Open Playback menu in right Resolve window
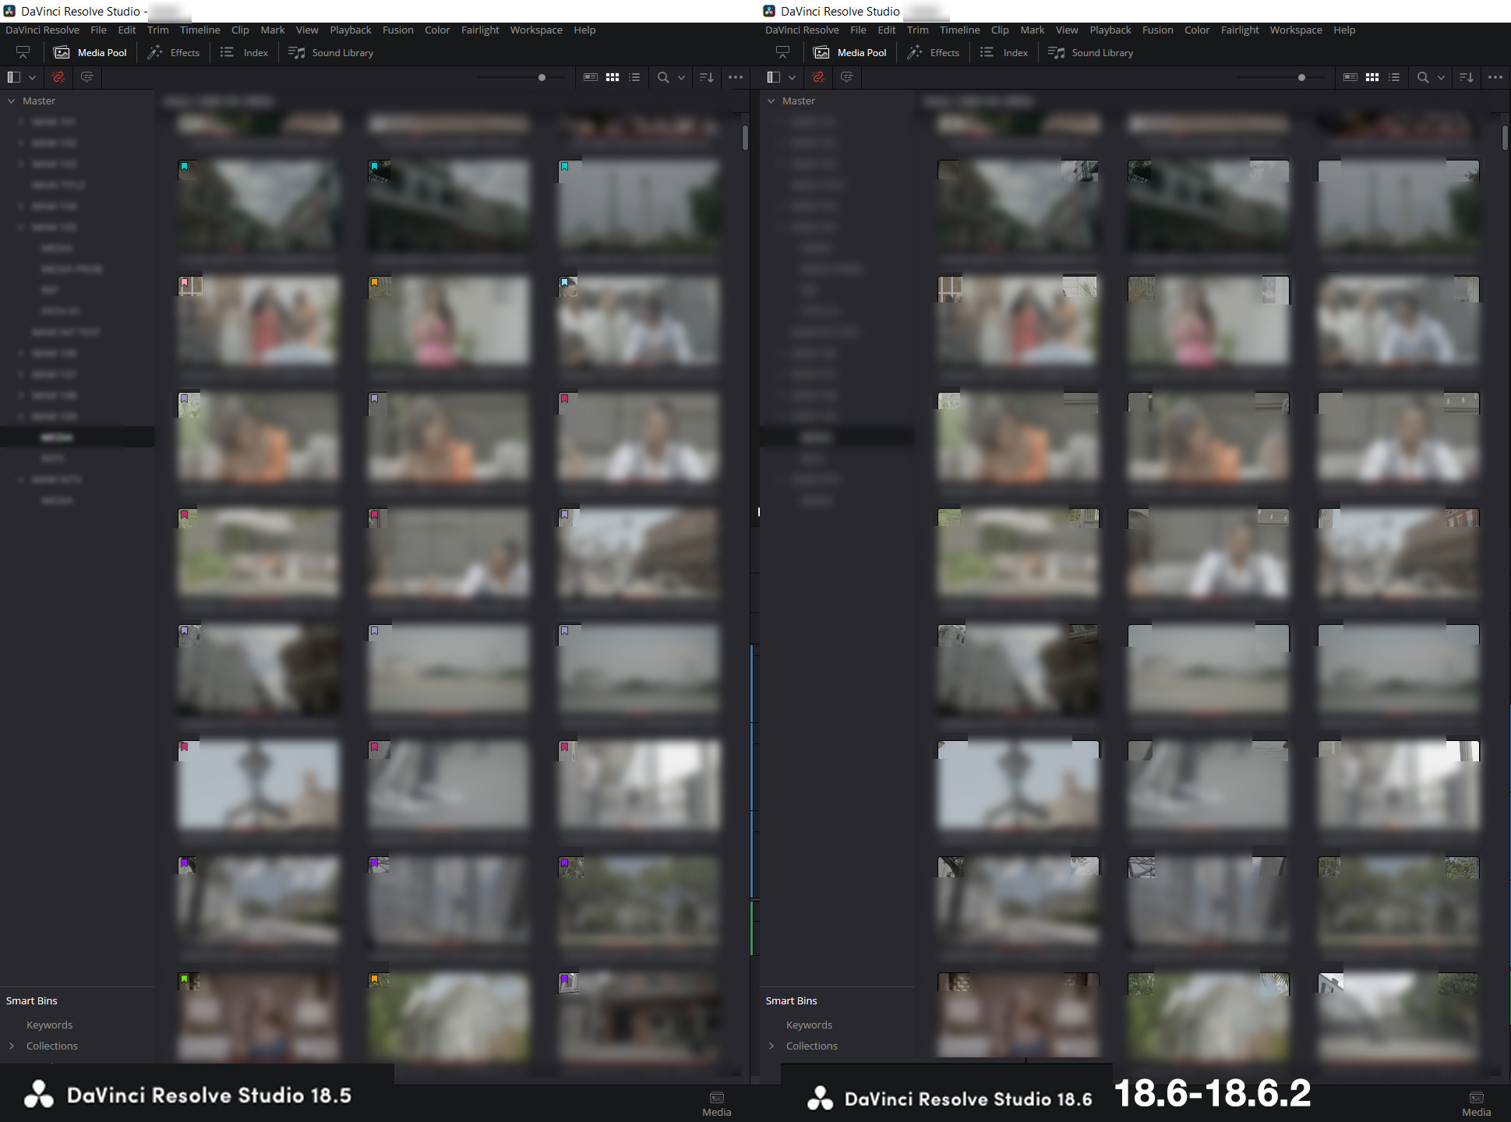 click(x=1110, y=30)
